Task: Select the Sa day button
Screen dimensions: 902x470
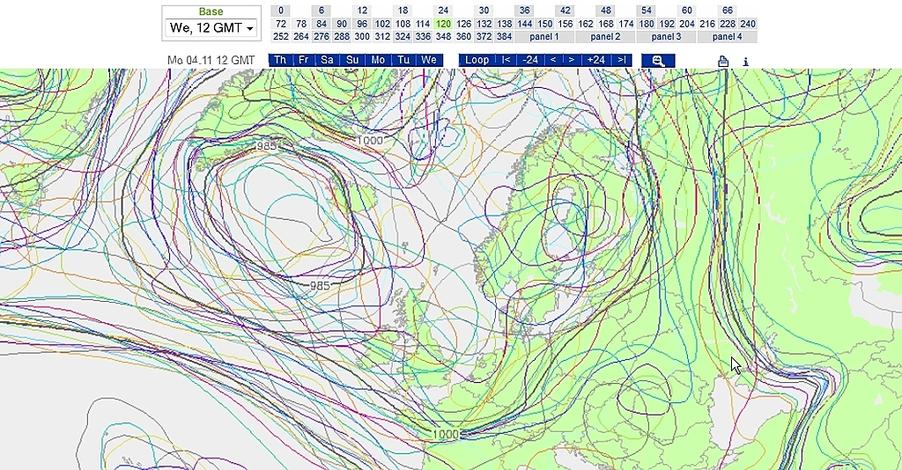Action: coord(327,60)
